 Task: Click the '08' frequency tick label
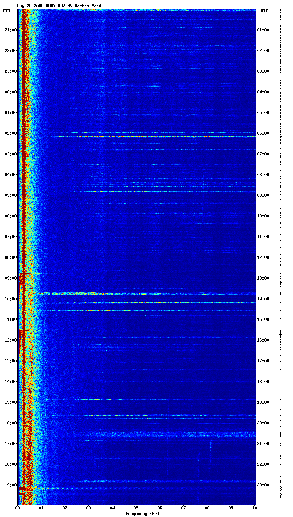207,508
